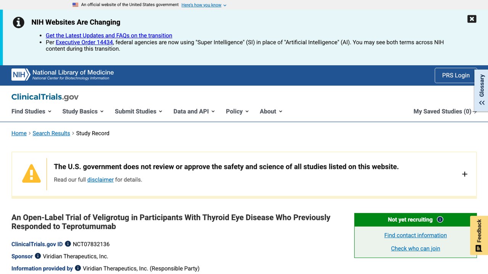
Task: Open the Policy dropdown menu
Action: click(x=237, y=112)
